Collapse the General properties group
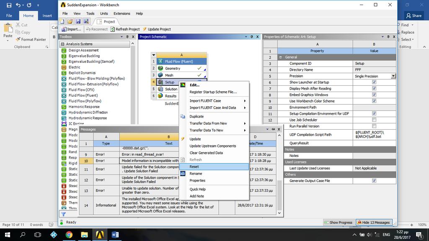This screenshot has width=429, height=241. [x=280, y=57]
